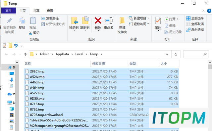
Task: Collapse the ribbon with chevron
Action: (203, 11)
